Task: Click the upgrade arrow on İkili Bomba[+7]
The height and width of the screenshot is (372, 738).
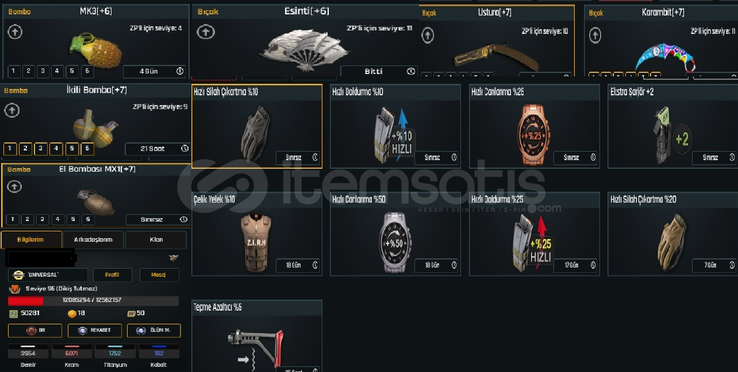Action: click(11, 110)
